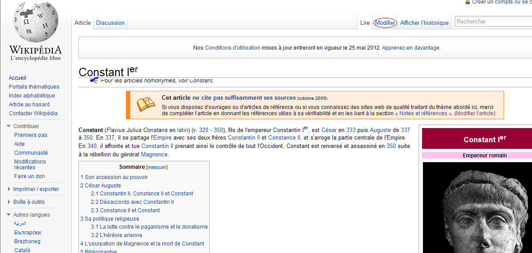Image resolution: width=532 pixels, height=253 pixels.
Task: Open Modifications récentes link
Action: [30, 164]
